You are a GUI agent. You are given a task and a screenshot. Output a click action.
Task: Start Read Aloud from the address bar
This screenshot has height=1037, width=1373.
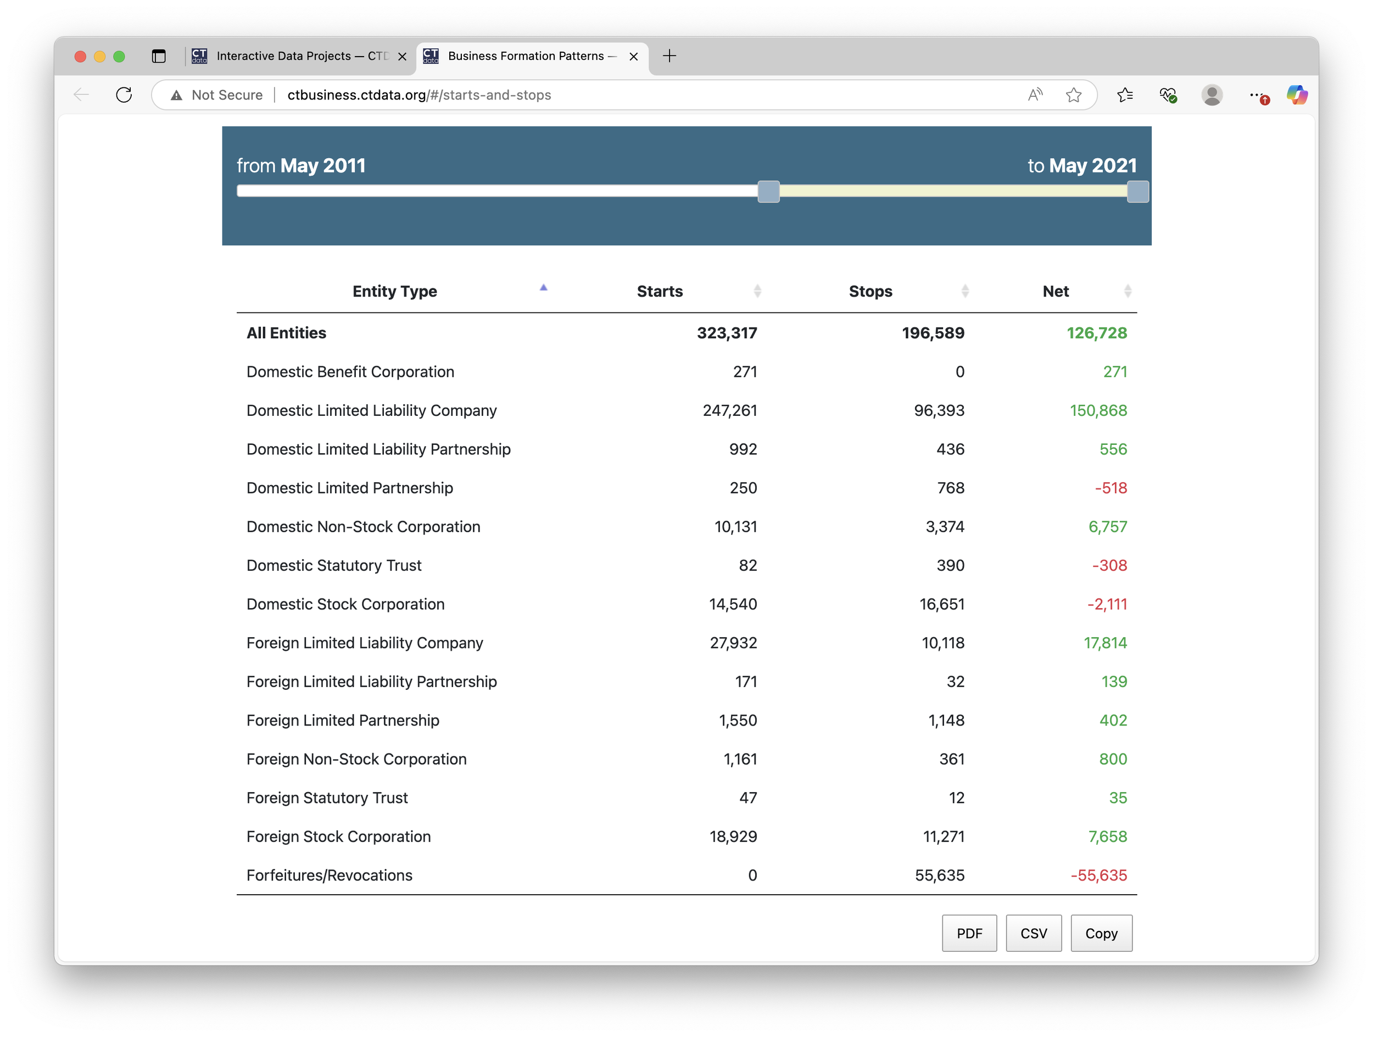[1035, 94]
